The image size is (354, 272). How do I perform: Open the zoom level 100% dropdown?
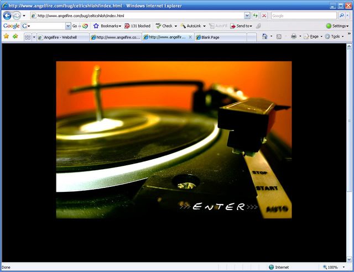[334, 267]
